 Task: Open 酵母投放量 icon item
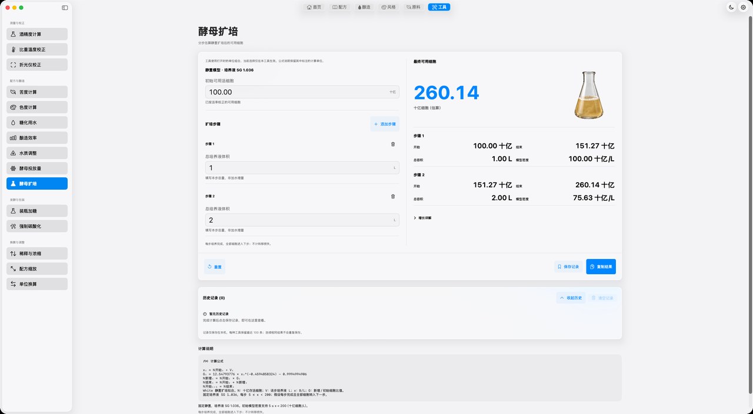click(x=37, y=168)
